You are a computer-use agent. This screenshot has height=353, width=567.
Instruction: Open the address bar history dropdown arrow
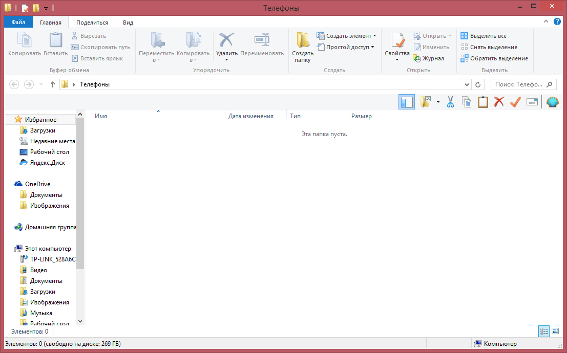click(467, 84)
